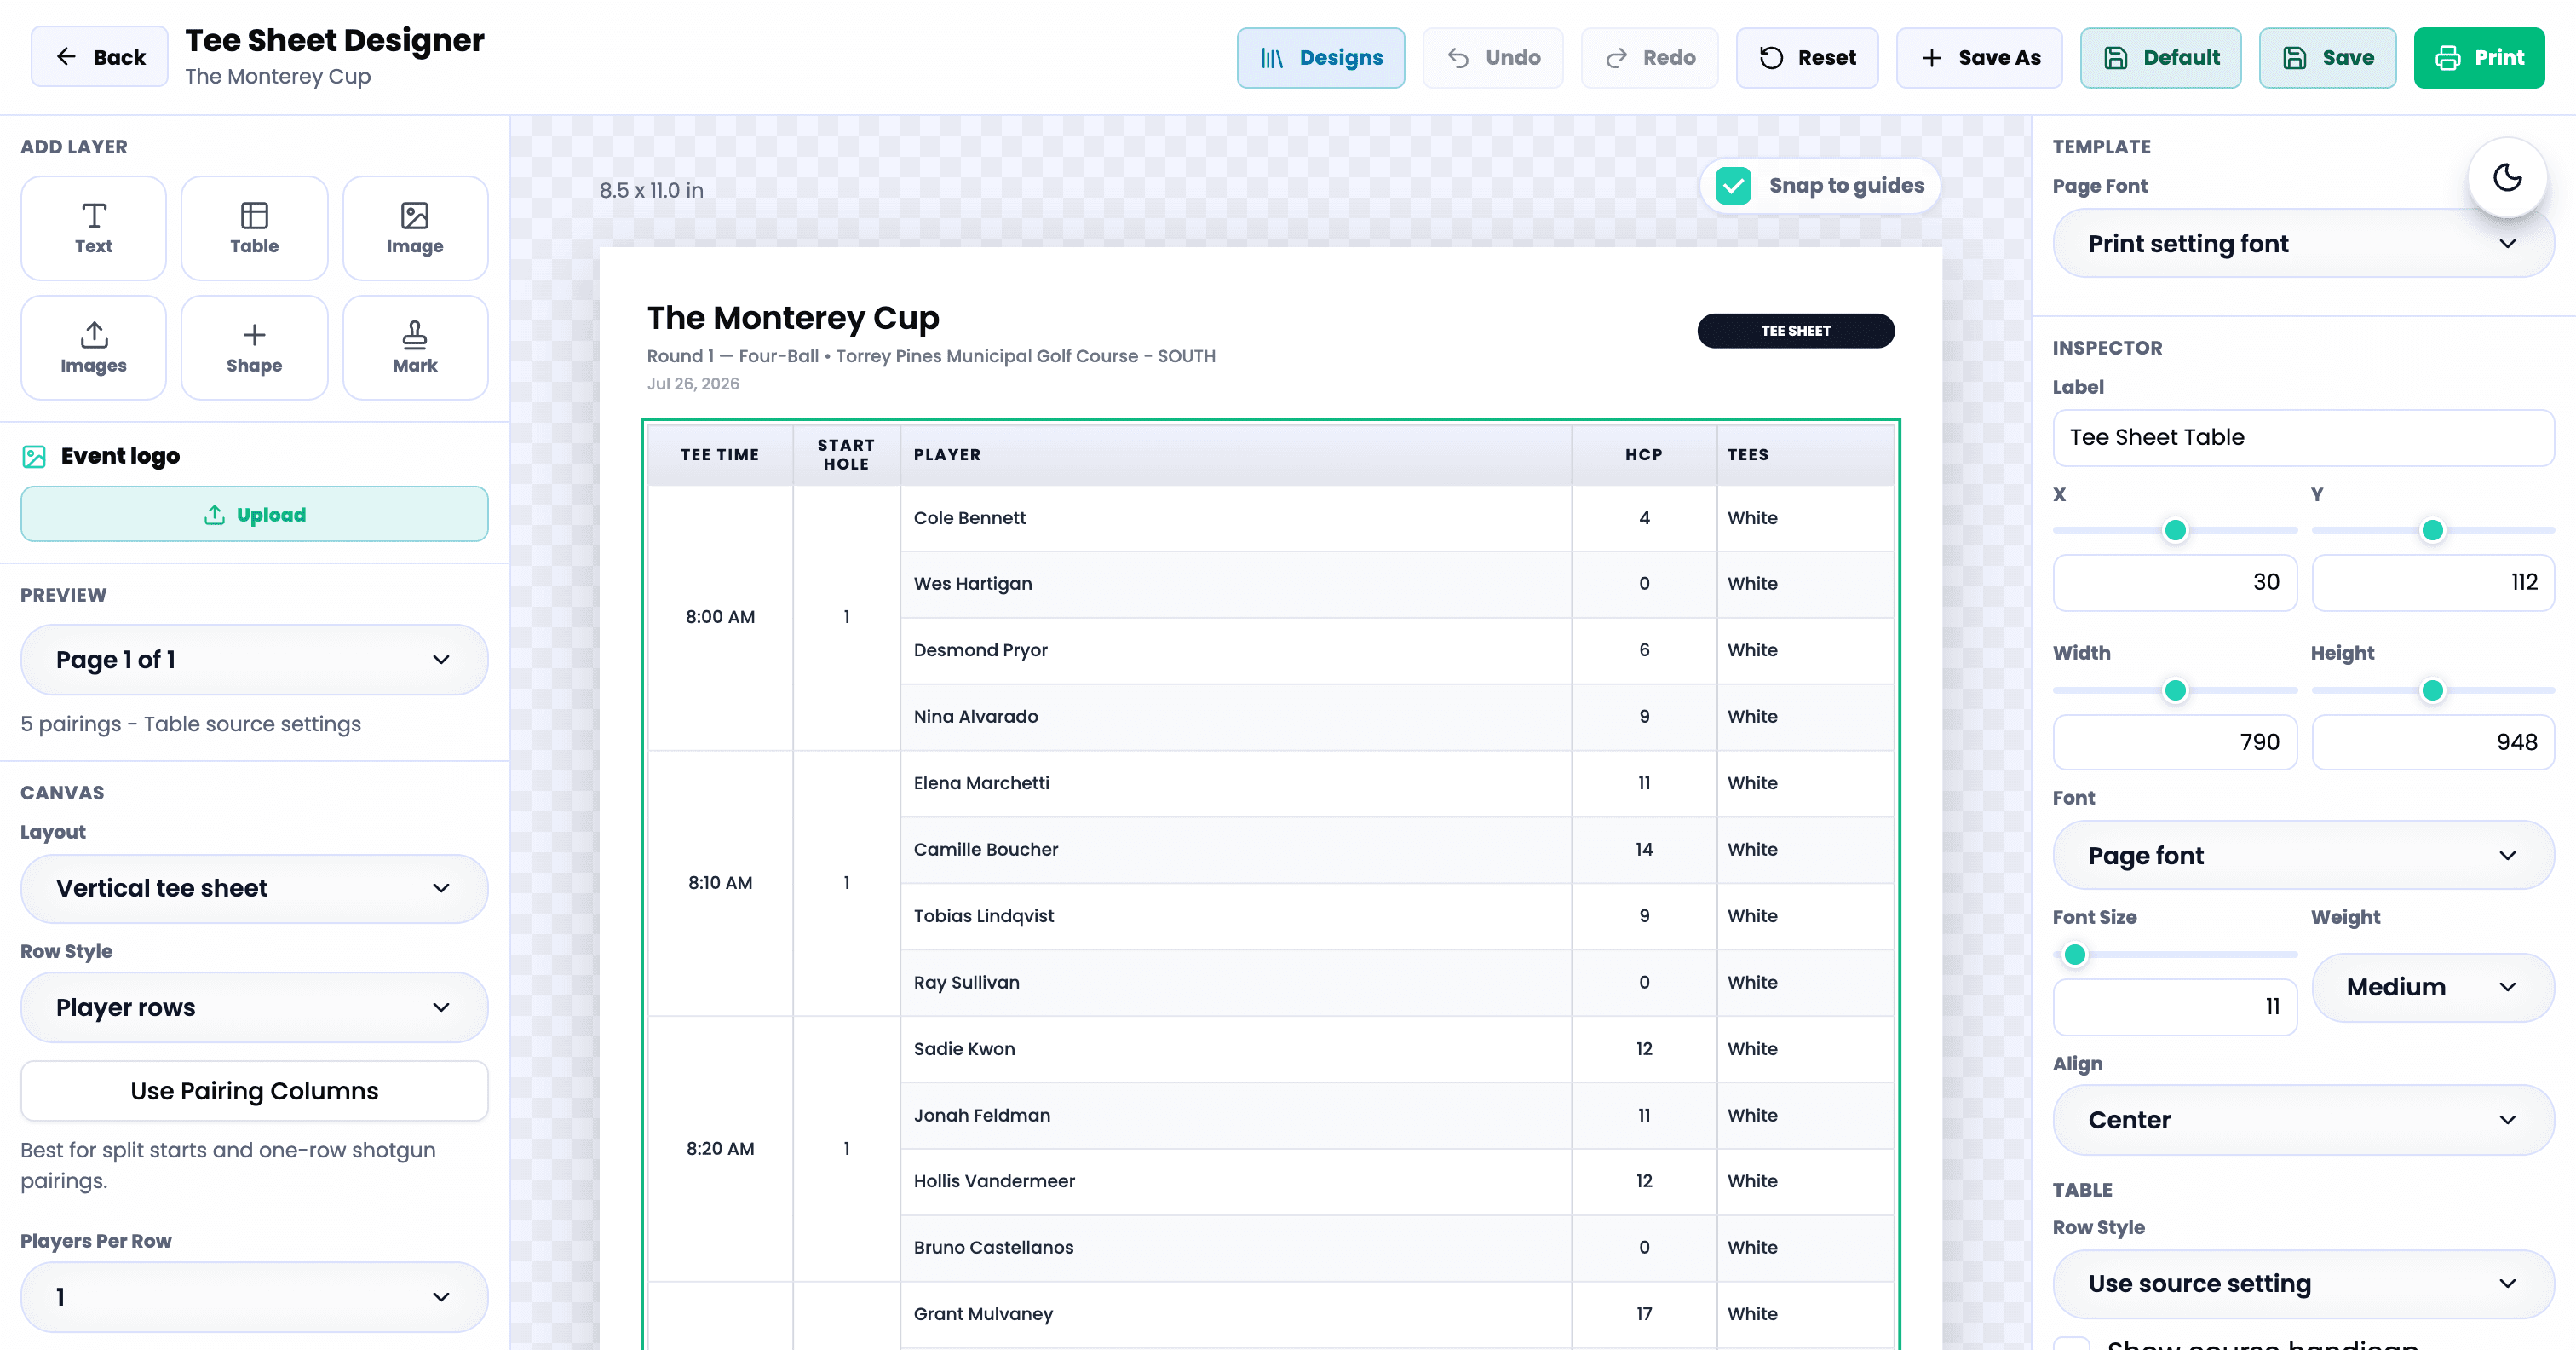The image size is (2576, 1350).
Task: Adjust the Font Size slider
Action: point(2175,955)
